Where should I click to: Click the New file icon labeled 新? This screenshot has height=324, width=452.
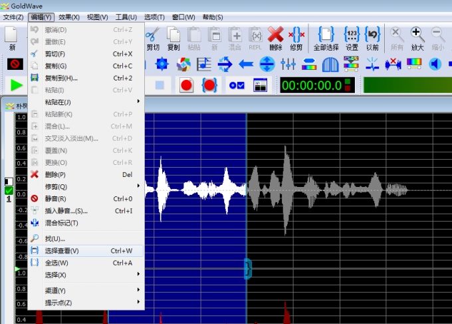point(11,39)
